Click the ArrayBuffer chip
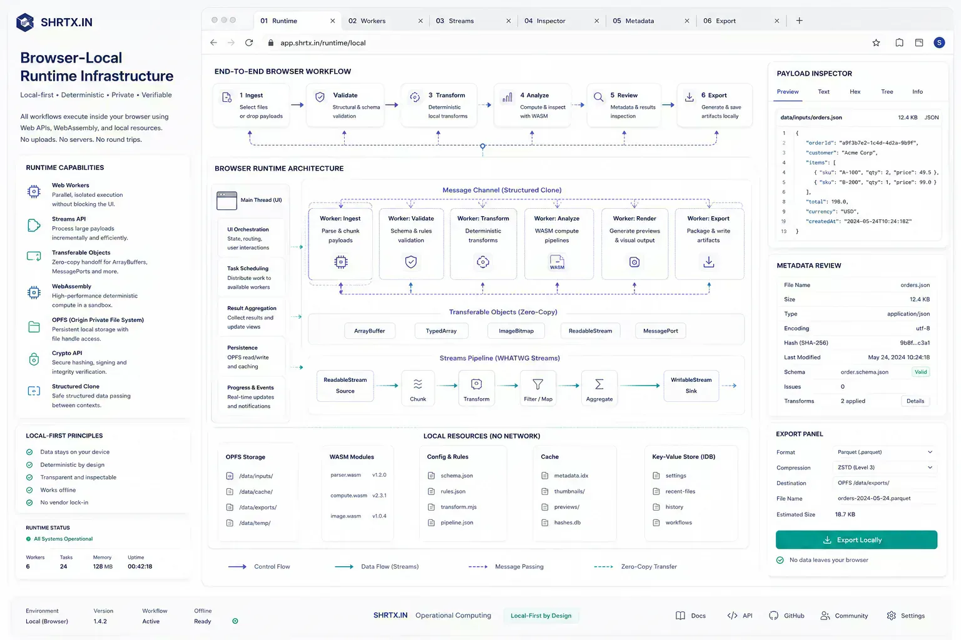This screenshot has width=961, height=640. point(370,331)
